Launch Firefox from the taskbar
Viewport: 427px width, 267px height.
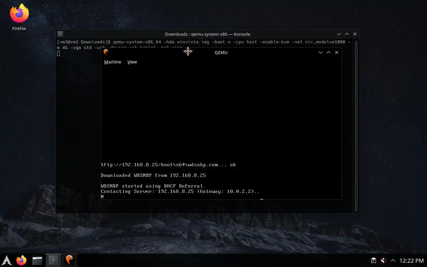coord(21,260)
